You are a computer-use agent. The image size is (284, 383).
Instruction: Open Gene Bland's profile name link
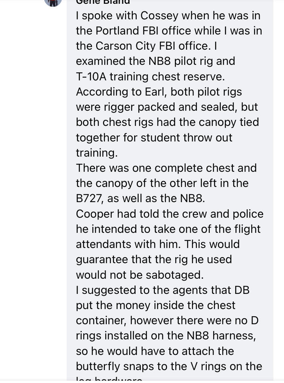point(103,2)
